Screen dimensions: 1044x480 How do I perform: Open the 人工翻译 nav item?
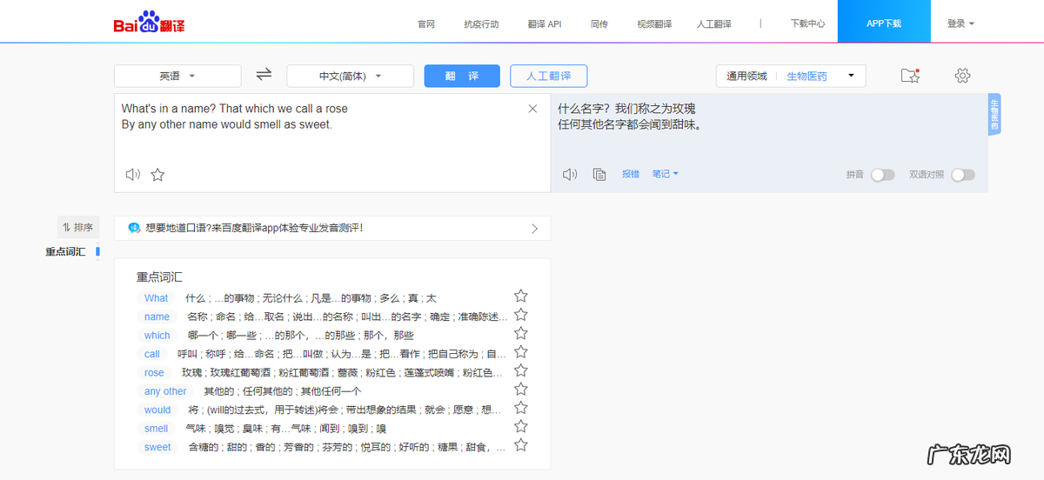coord(714,23)
